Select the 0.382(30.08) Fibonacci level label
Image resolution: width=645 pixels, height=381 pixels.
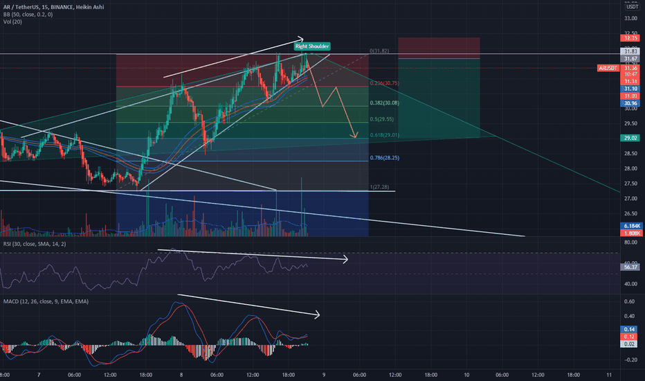385,103
